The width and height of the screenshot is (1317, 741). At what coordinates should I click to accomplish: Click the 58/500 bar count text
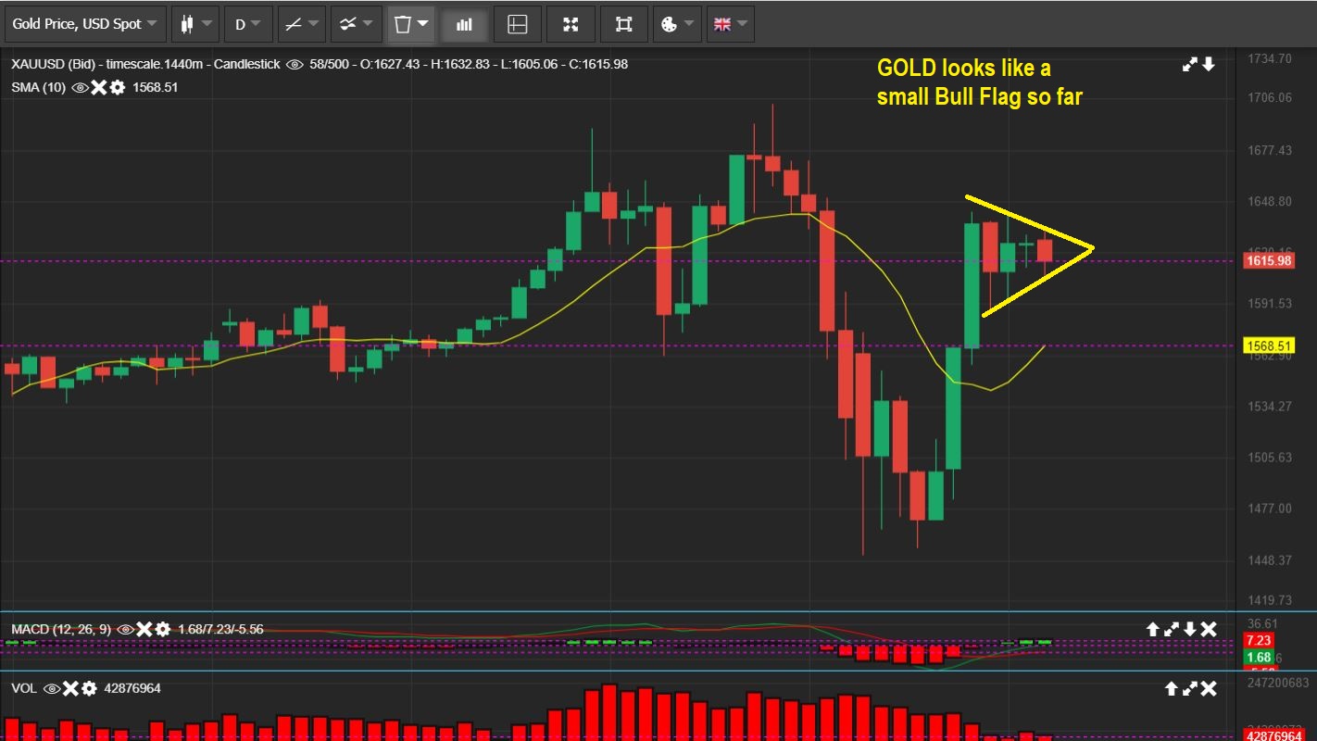coord(331,64)
